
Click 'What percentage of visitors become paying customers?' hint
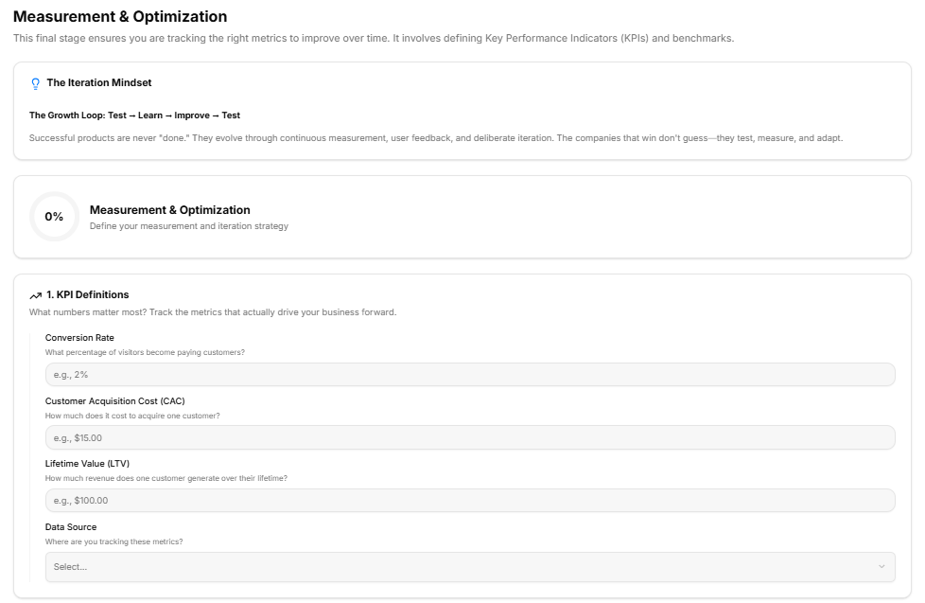(x=145, y=352)
